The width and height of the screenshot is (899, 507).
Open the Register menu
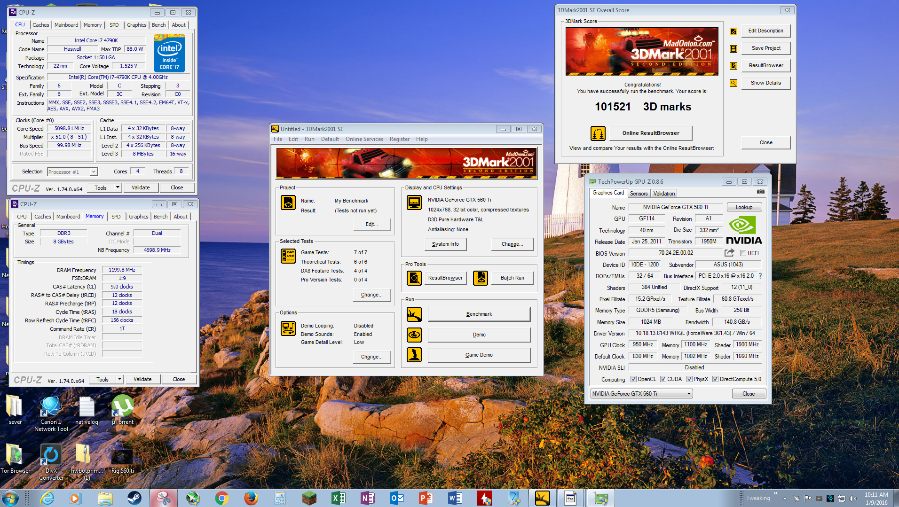(400, 139)
